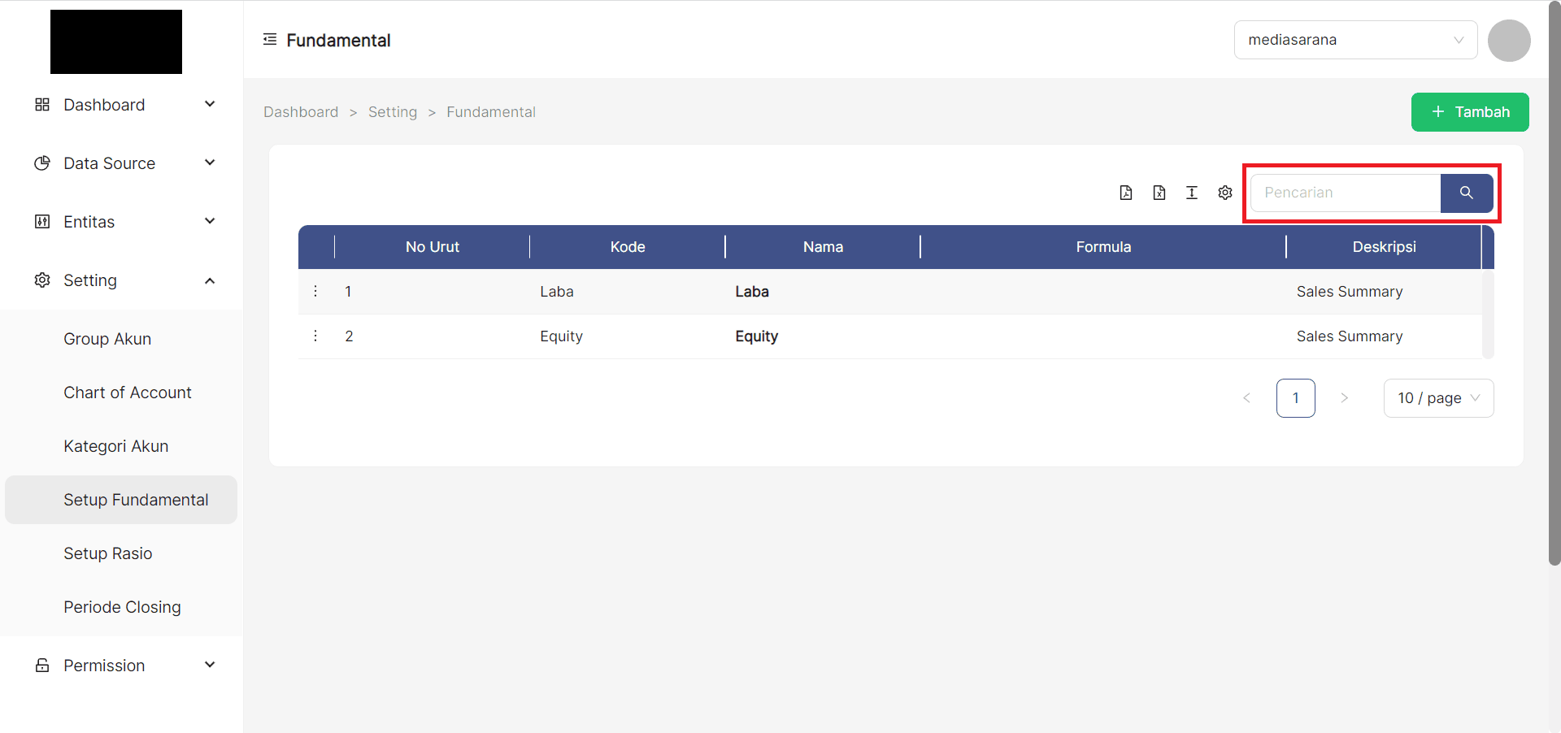Open row actions menu for Equity
Viewport: 1561px width, 733px height.
(315, 336)
